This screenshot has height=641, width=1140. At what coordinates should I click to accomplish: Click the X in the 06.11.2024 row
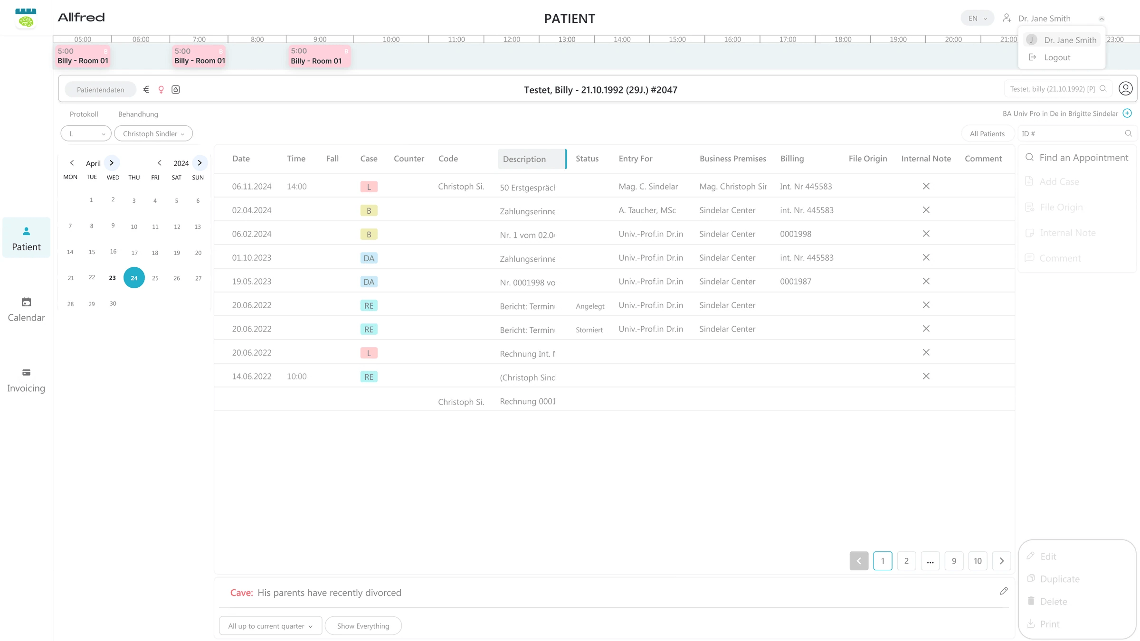pos(926,186)
